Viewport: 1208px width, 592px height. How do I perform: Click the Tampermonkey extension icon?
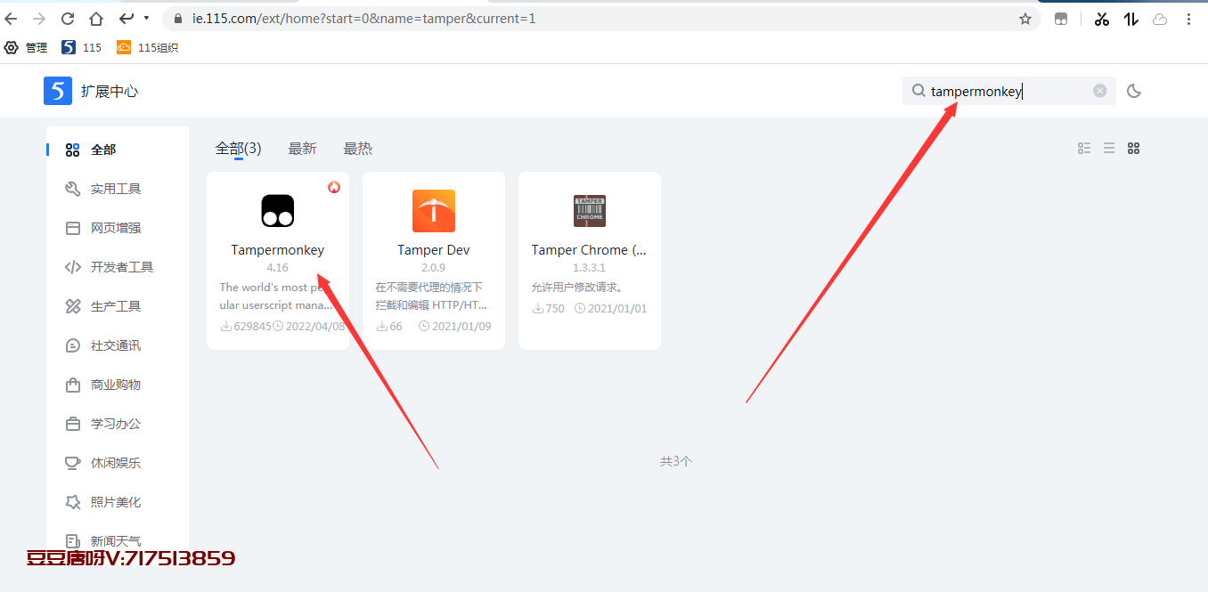tap(277, 210)
